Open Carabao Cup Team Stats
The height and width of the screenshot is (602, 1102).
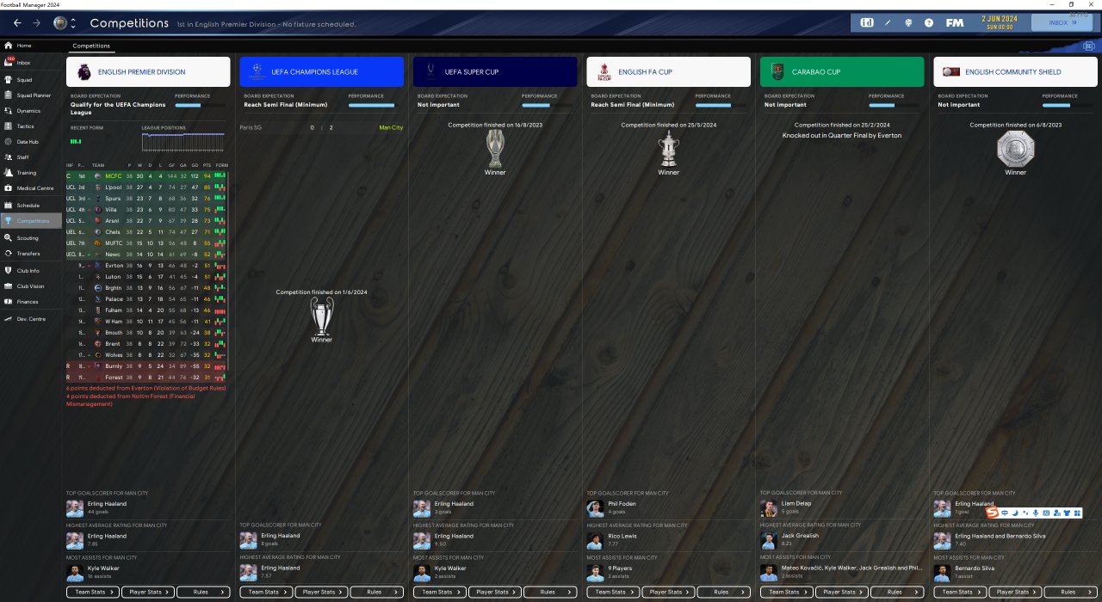point(787,592)
